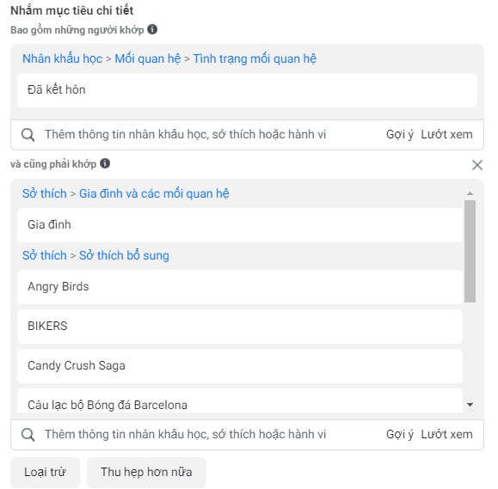This screenshot has width=498, height=489.
Task: Open 'Sở thích bổ sung' breadcrumb link
Action: point(124,255)
